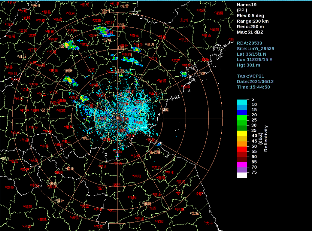The height and width of the screenshot is (231, 312).
Task: Click the 'Max:51 dBZ' value
Action: (250, 32)
